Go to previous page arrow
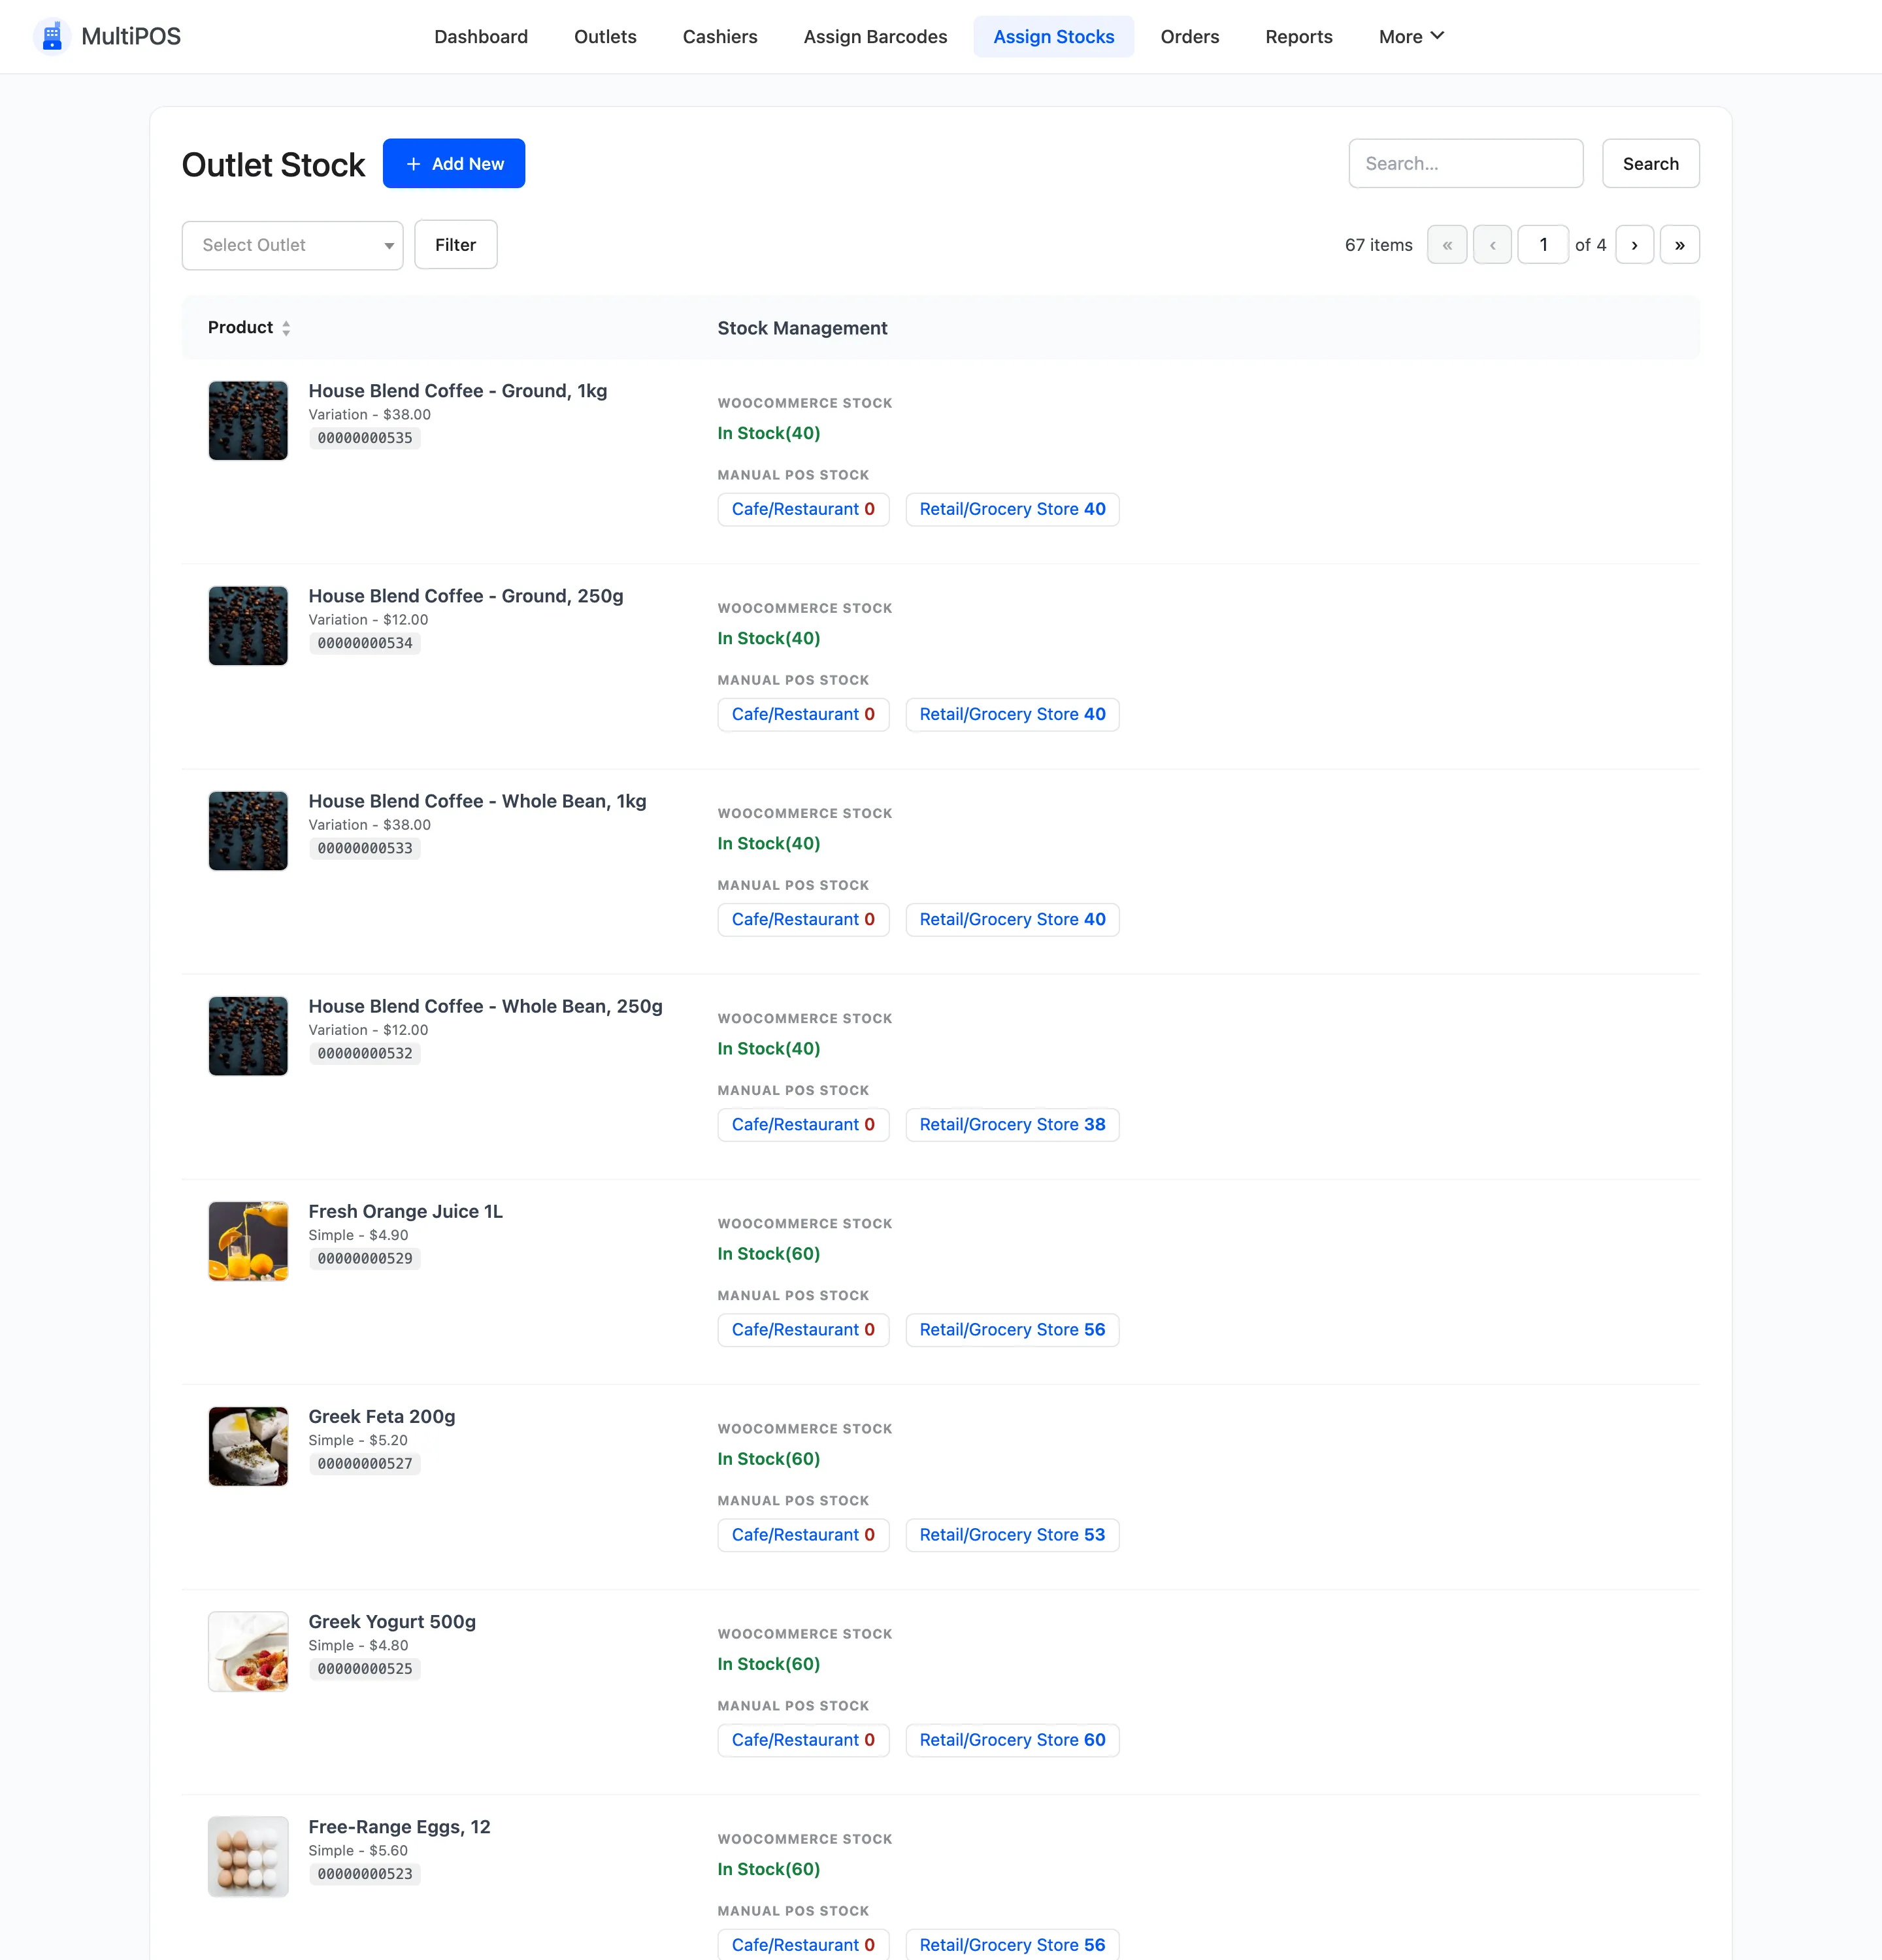1882x1960 pixels. tap(1492, 245)
